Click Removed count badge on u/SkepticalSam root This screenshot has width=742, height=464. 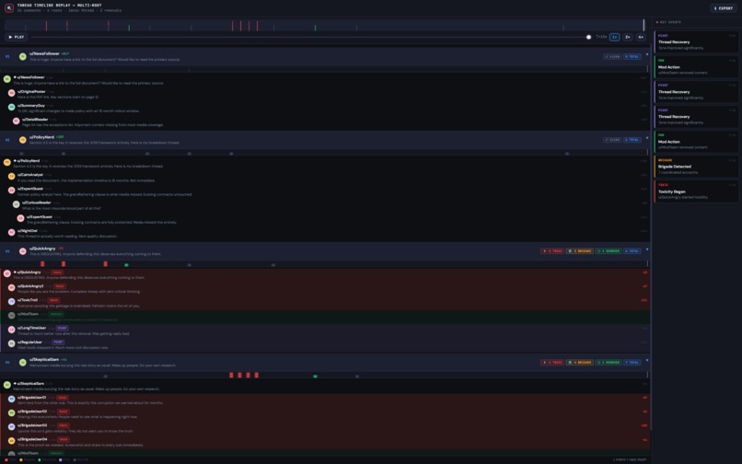[x=609, y=362]
